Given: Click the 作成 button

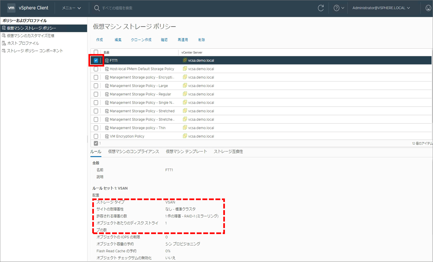Looking at the screenshot, I should coord(99,40).
